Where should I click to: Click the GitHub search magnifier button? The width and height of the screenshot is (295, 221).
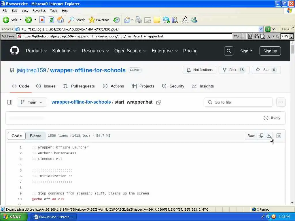[x=228, y=51]
